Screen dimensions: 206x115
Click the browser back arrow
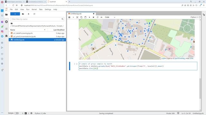[6, 5]
